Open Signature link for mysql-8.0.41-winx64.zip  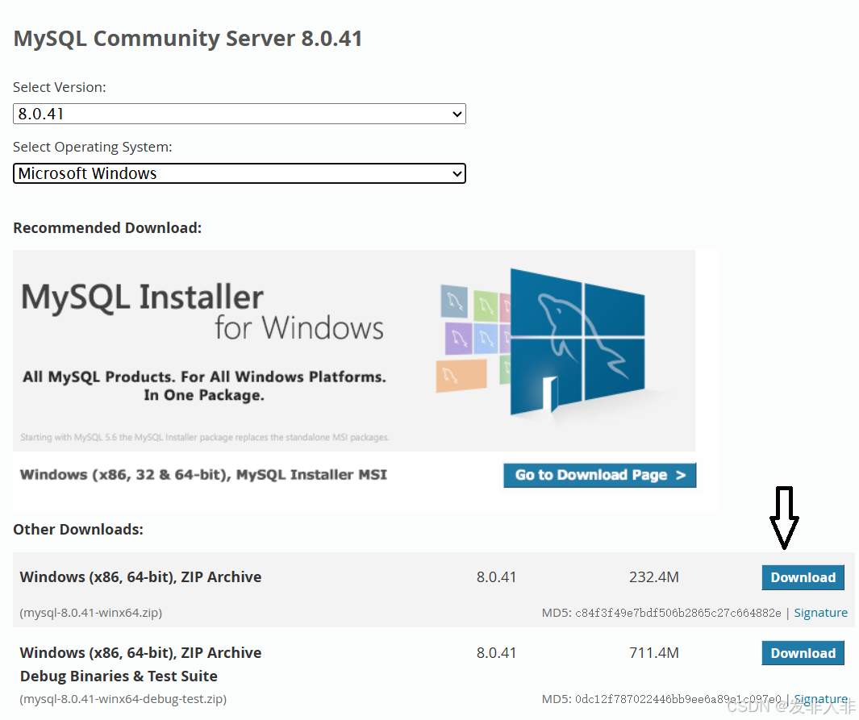(x=820, y=613)
